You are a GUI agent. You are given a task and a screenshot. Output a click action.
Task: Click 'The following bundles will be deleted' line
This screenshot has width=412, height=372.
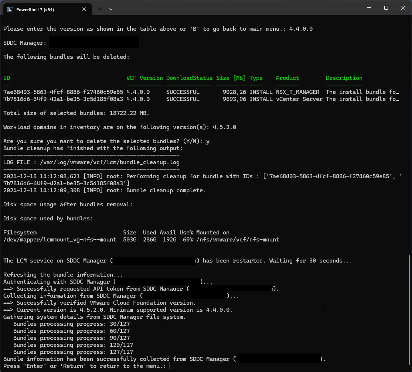(66, 57)
